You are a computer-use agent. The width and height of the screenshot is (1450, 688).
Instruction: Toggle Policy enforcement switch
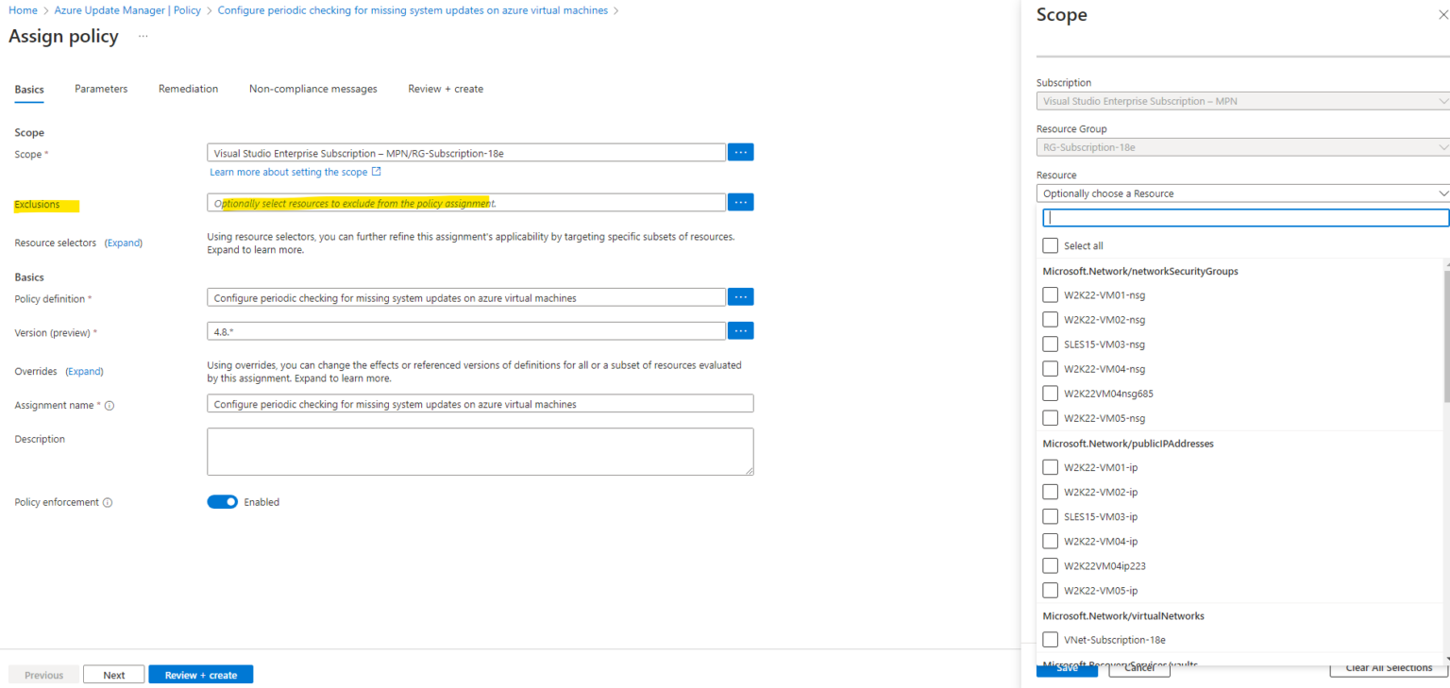[x=223, y=502]
